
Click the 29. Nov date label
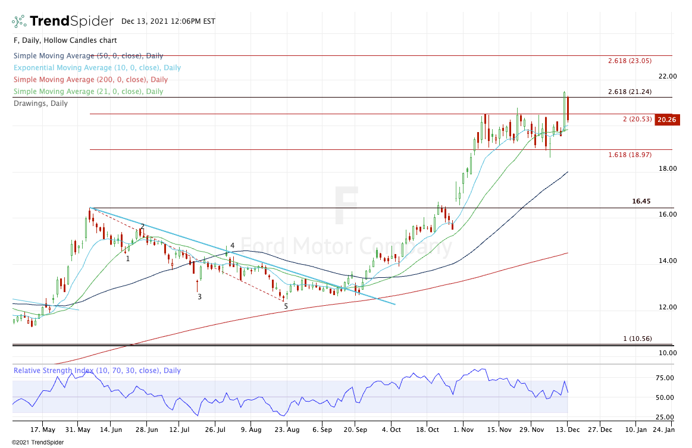(531, 430)
